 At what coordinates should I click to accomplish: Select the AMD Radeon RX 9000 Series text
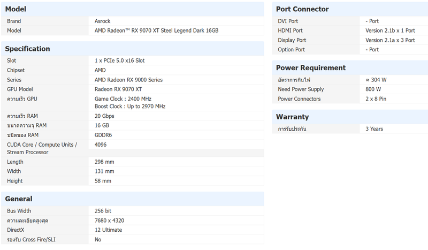click(128, 80)
